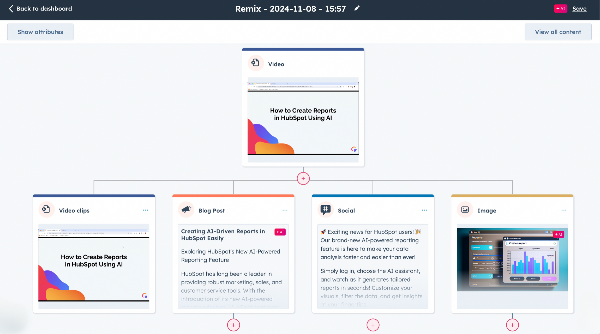Add a node beneath the Image card
Viewport: 600px width, 334px height.
tap(512, 325)
